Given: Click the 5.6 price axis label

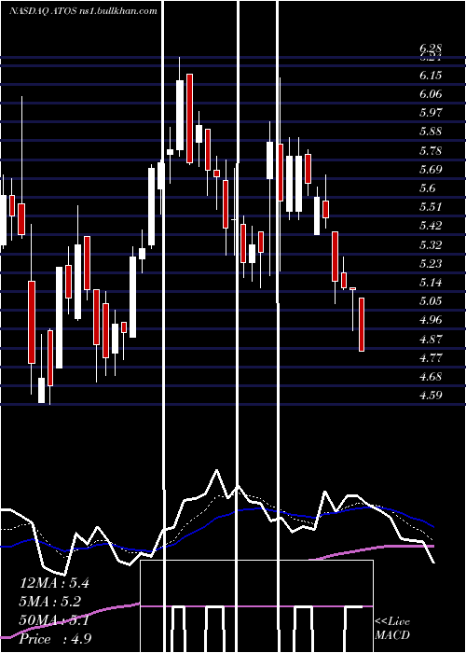Looking at the screenshot, I should pos(428,188).
